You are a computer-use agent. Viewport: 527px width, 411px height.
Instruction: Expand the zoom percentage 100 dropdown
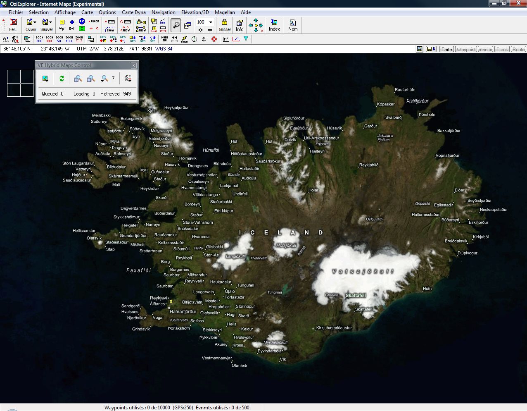click(211, 22)
